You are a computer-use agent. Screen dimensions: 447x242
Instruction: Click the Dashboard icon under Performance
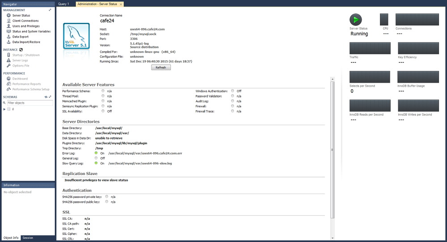tap(8, 79)
